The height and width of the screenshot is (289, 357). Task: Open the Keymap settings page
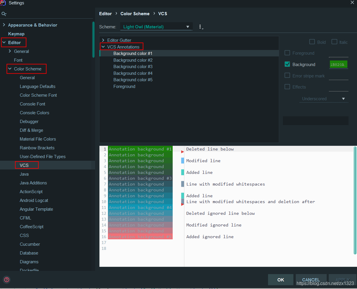[x=16, y=34]
